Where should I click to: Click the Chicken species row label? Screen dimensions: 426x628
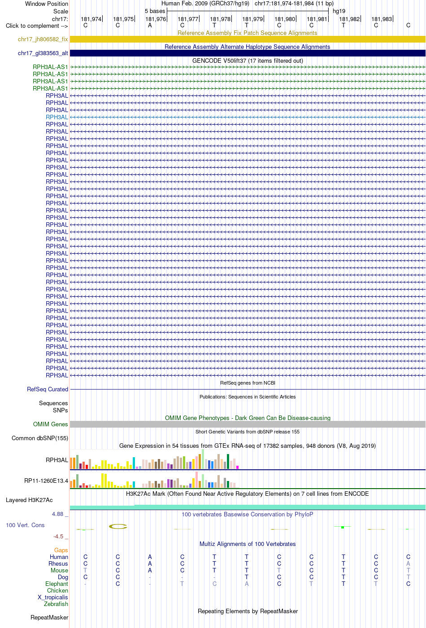tap(57, 591)
